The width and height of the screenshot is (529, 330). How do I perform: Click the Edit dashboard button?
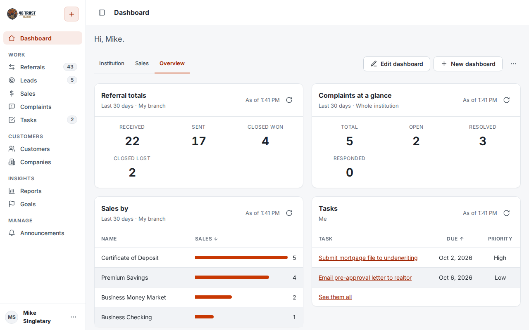[x=397, y=64]
